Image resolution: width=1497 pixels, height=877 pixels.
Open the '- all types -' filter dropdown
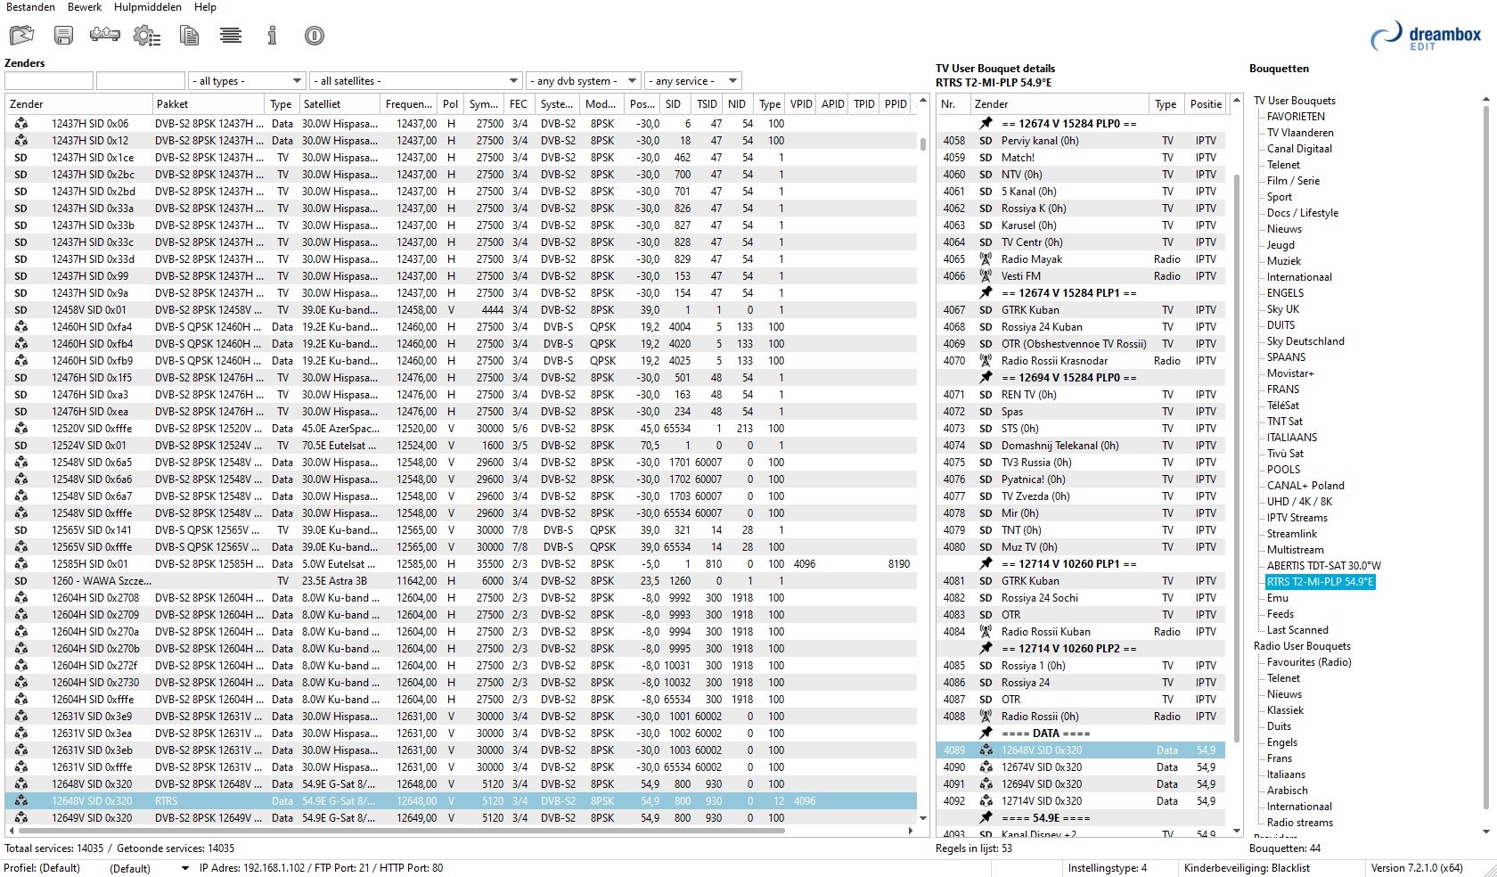point(247,81)
